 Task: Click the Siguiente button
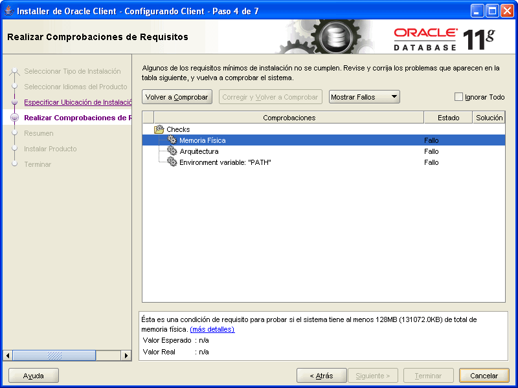coord(373,376)
